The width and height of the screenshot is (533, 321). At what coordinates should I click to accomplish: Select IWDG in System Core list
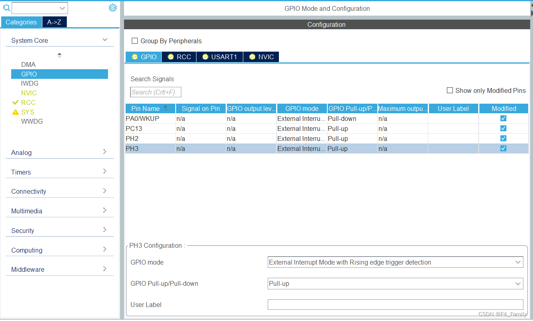(x=30, y=83)
